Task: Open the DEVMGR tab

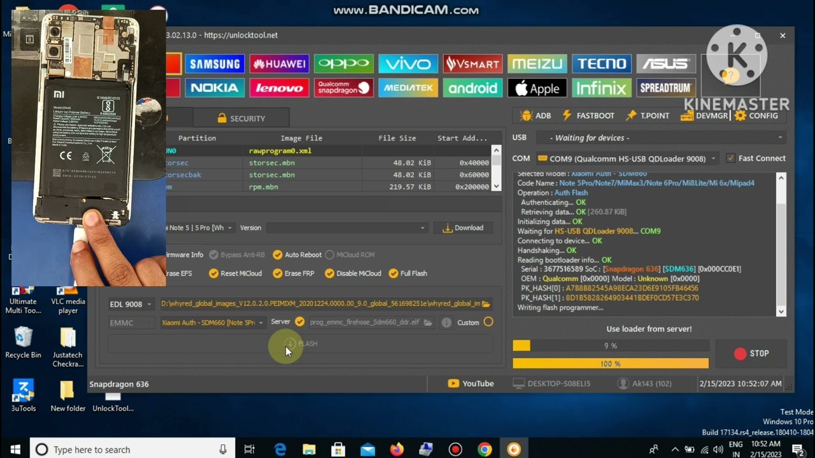Action: tap(704, 116)
